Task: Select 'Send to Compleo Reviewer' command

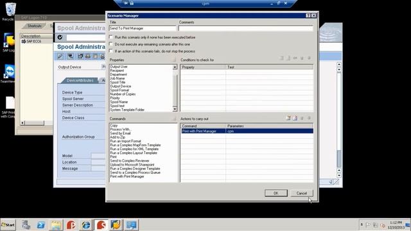Action: click(130, 160)
